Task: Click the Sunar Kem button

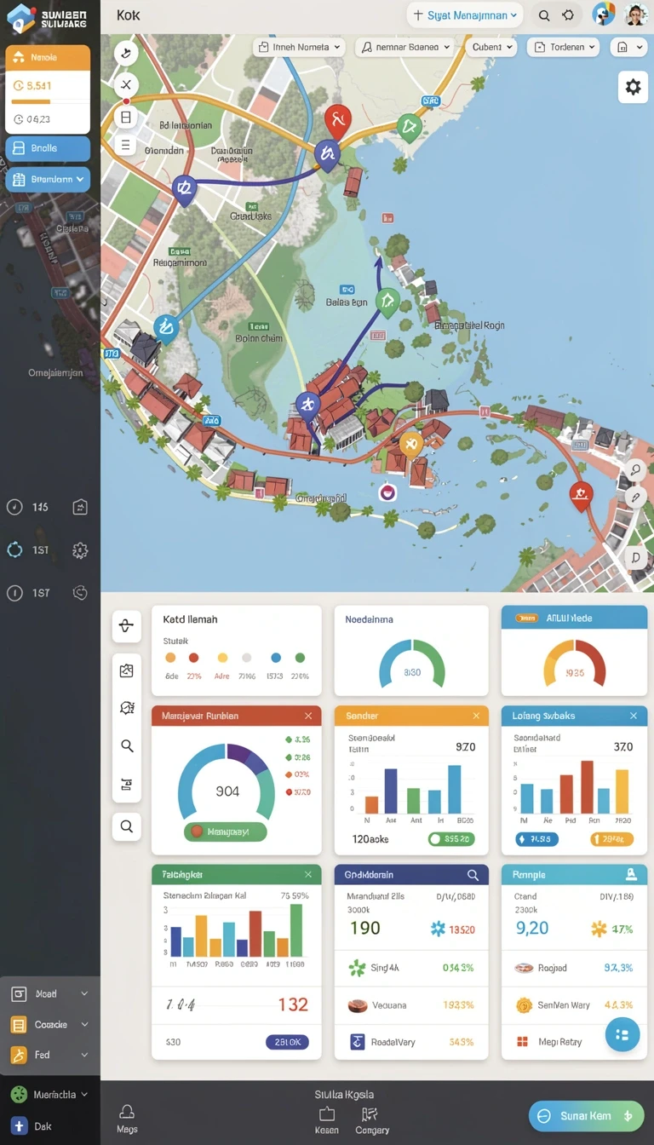Action: pos(586,1116)
